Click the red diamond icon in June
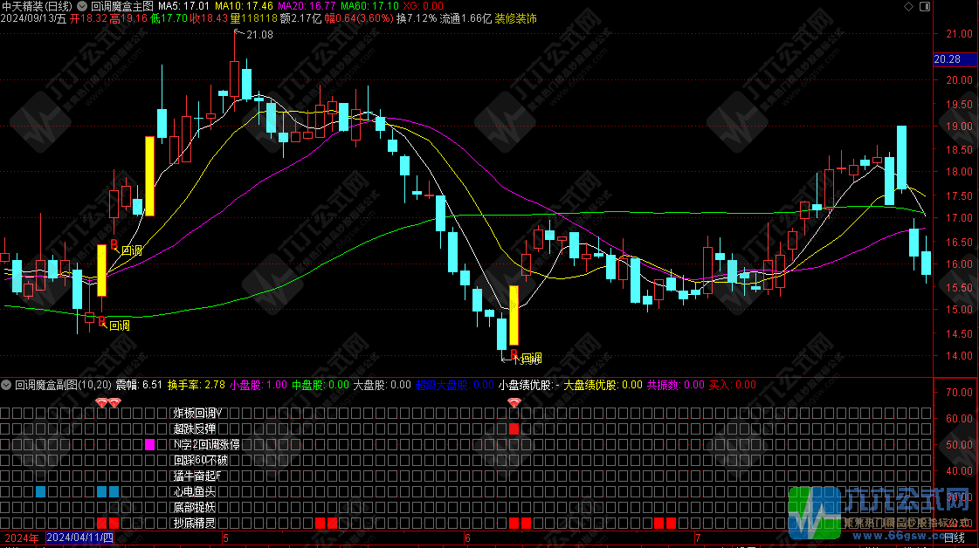 [x=514, y=402]
